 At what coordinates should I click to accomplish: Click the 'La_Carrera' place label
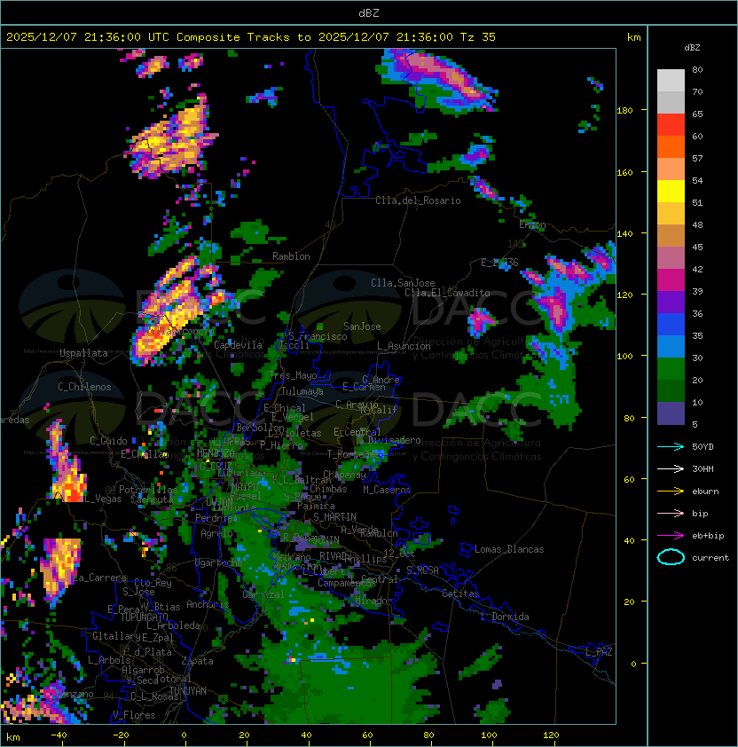click(100, 578)
